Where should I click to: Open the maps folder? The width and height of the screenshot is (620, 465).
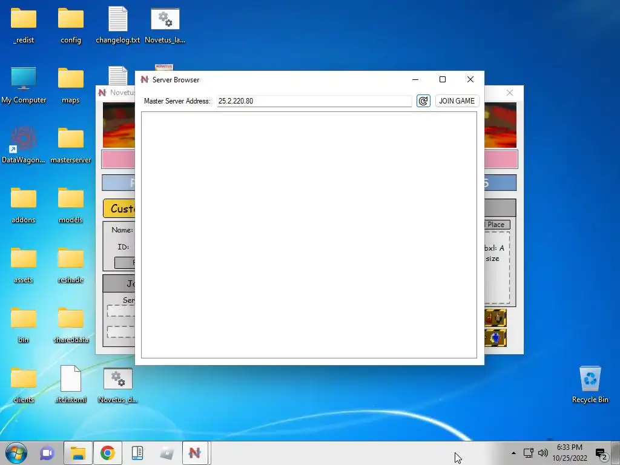[71, 85]
